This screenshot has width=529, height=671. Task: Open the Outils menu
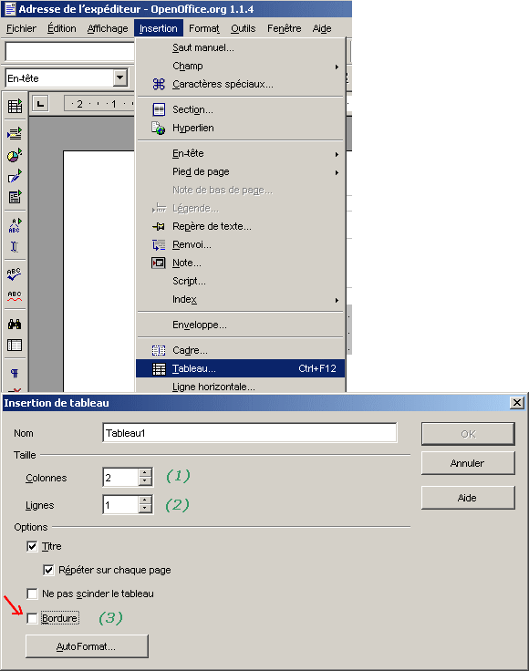click(x=244, y=28)
